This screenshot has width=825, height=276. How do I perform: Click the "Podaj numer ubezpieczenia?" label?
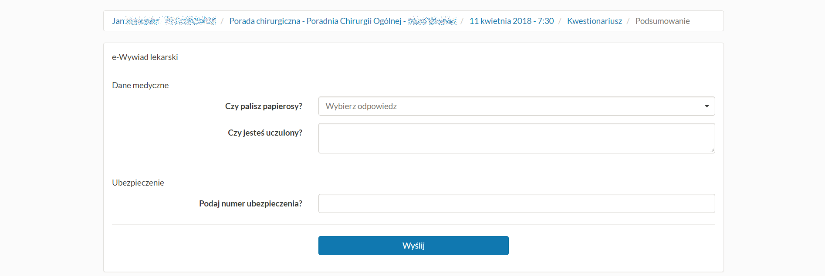tap(250, 203)
